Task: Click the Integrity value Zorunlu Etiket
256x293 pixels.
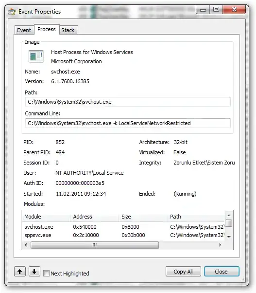Action: pos(204,163)
